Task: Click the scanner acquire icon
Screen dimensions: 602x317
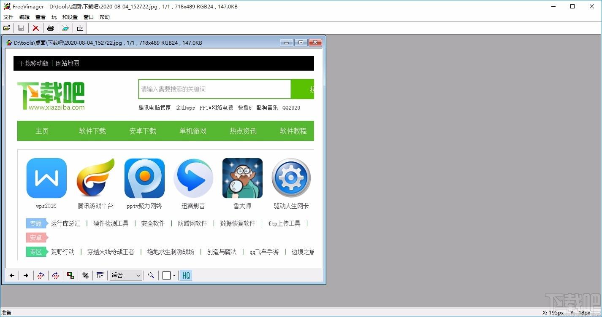Action: click(x=65, y=28)
